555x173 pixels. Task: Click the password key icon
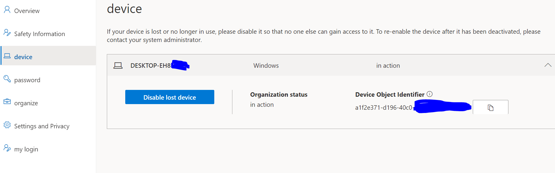[7, 79]
